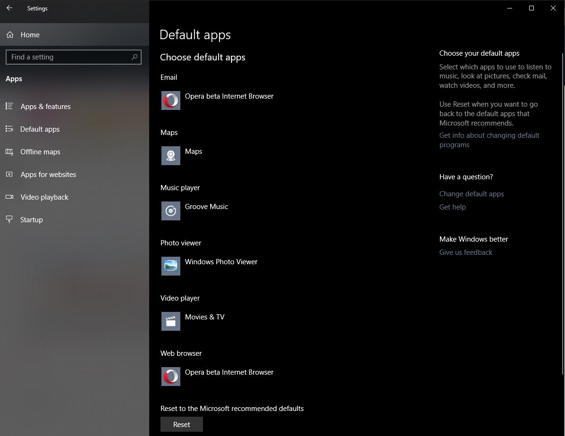Click the Get help link
The image size is (565, 436).
point(452,207)
